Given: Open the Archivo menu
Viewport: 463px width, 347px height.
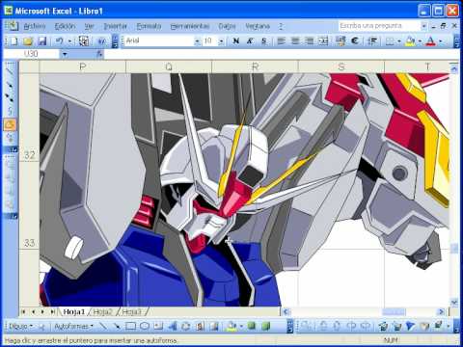Looking at the screenshot, I should click(x=35, y=26).
